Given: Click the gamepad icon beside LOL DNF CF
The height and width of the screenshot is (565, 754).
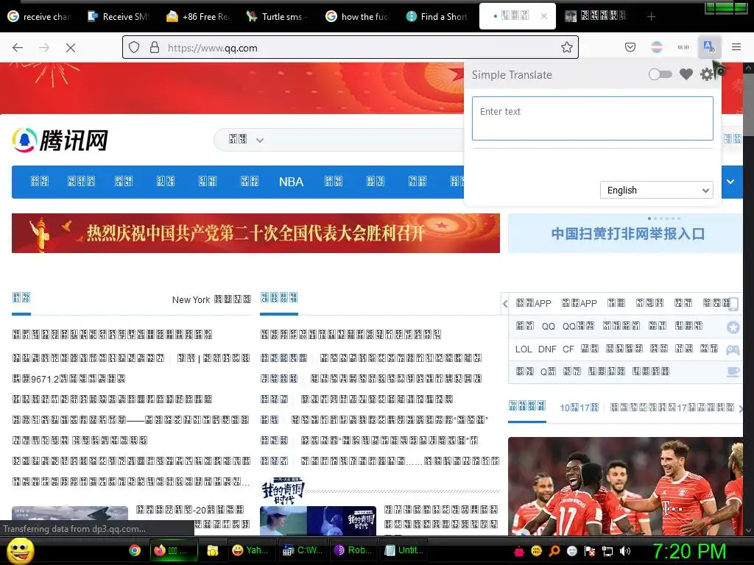Looking at the screenshot, I should pos(733,349).
